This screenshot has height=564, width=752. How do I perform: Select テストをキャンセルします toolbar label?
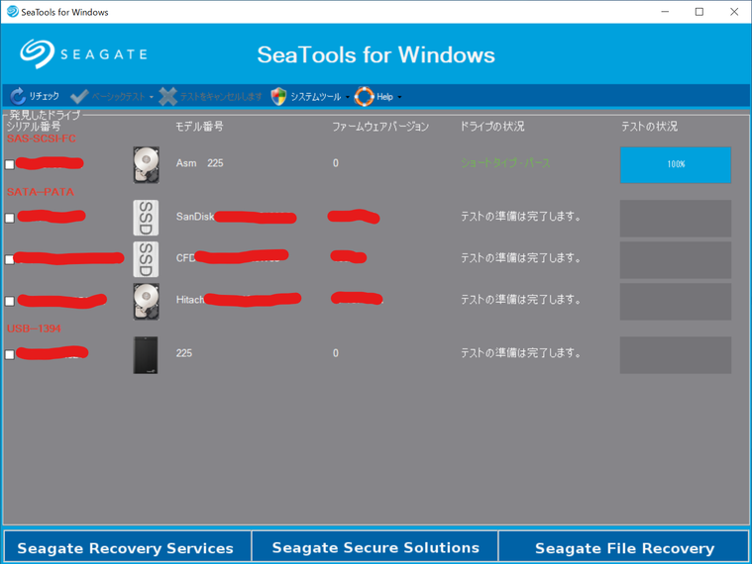[221, 96]
